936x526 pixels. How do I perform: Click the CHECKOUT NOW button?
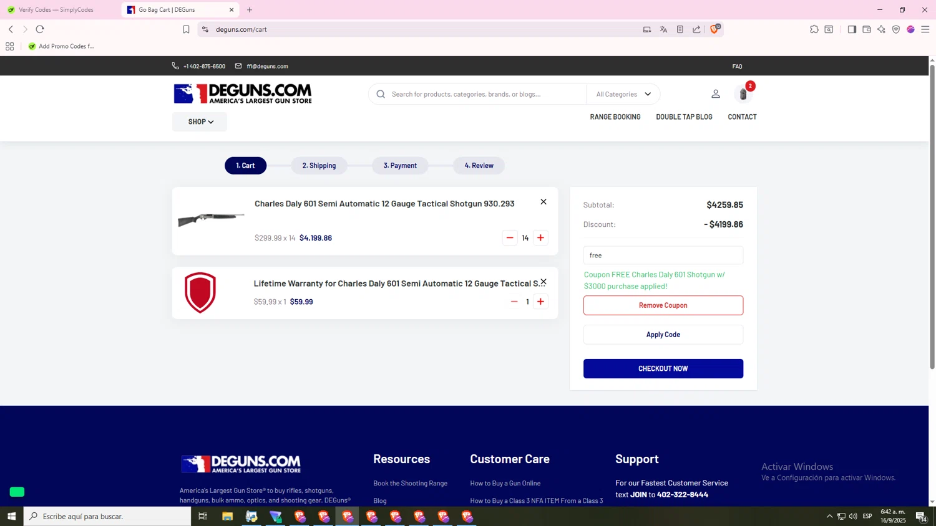[663, 368]
